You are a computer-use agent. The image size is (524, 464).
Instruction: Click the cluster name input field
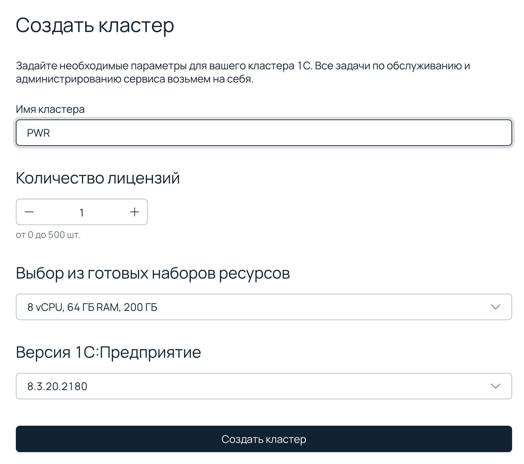coord(264,133)
